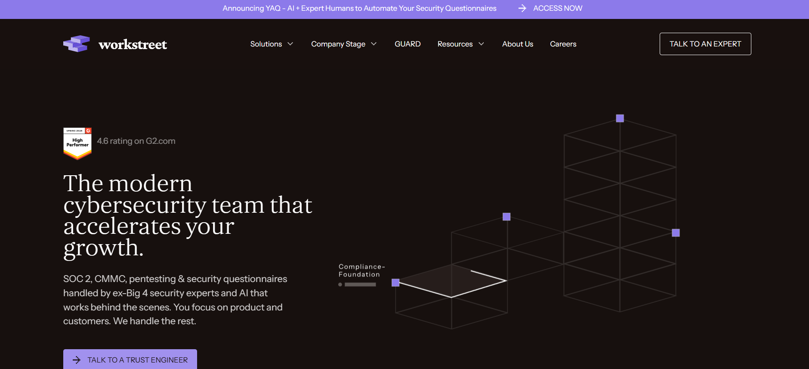Expand the Solutions dropdown chevron
The image size is (809, 369).
(x=290, y=44)
